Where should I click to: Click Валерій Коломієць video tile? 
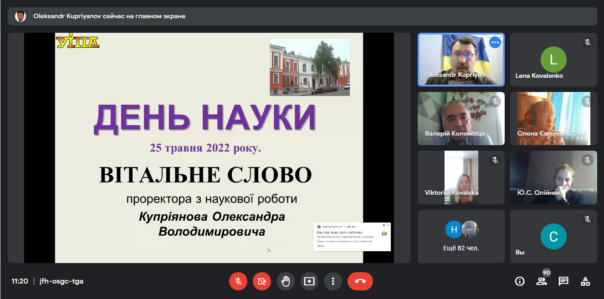(x=461, y=118)
